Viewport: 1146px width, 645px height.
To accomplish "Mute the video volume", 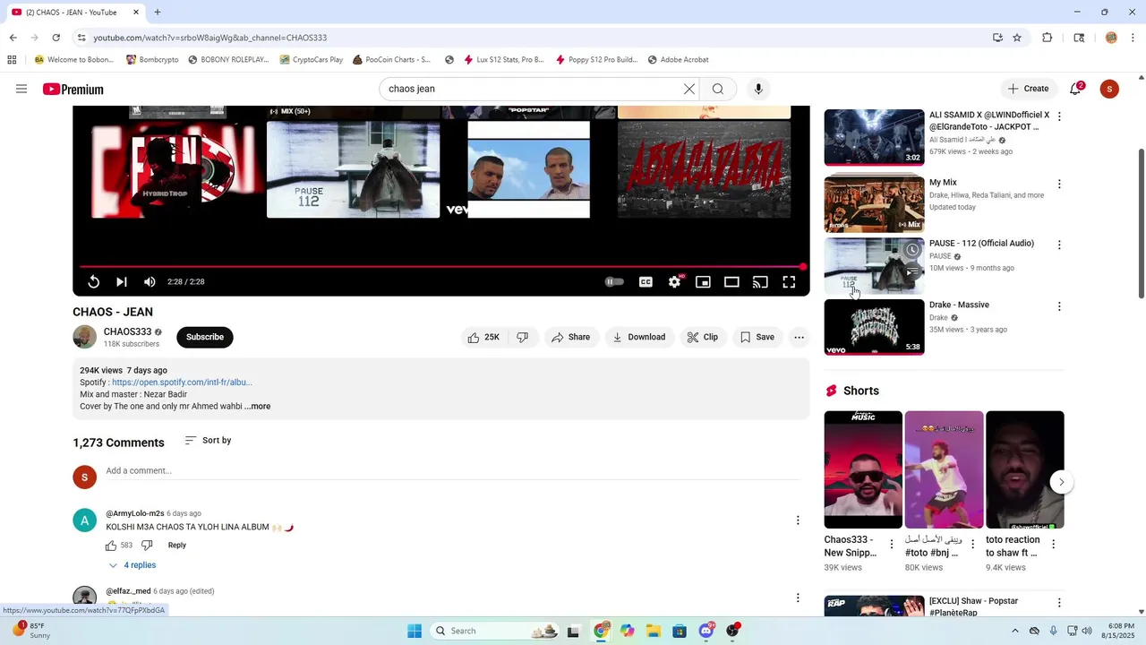I will pos(150,281).
